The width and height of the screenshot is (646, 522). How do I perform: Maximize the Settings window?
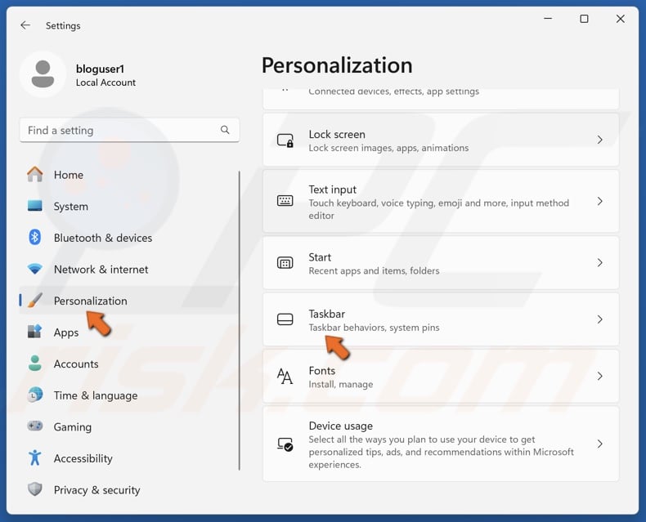584,19
